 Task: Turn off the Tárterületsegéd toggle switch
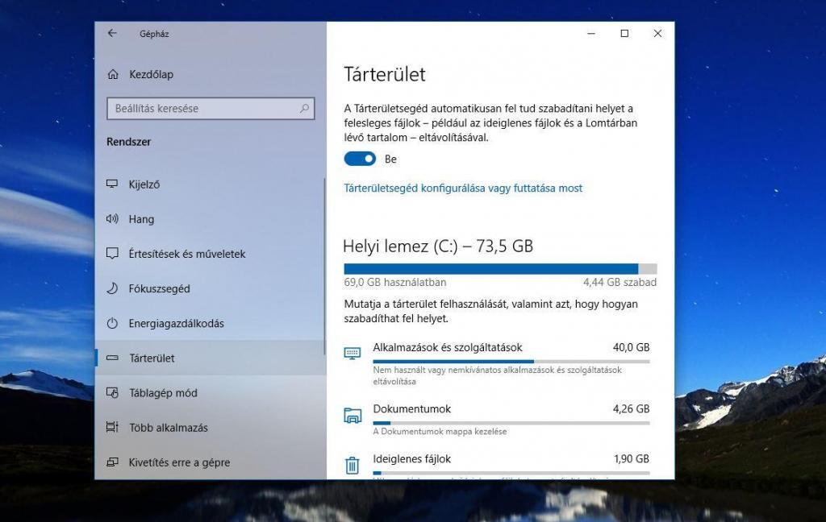point(360,159)
